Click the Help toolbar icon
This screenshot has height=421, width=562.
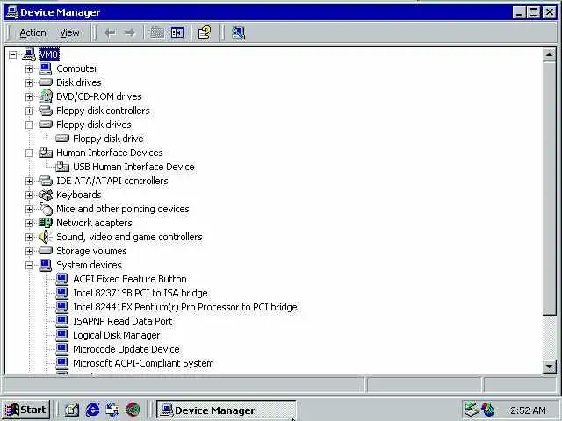pyautogui.click(x=205, y=33)
